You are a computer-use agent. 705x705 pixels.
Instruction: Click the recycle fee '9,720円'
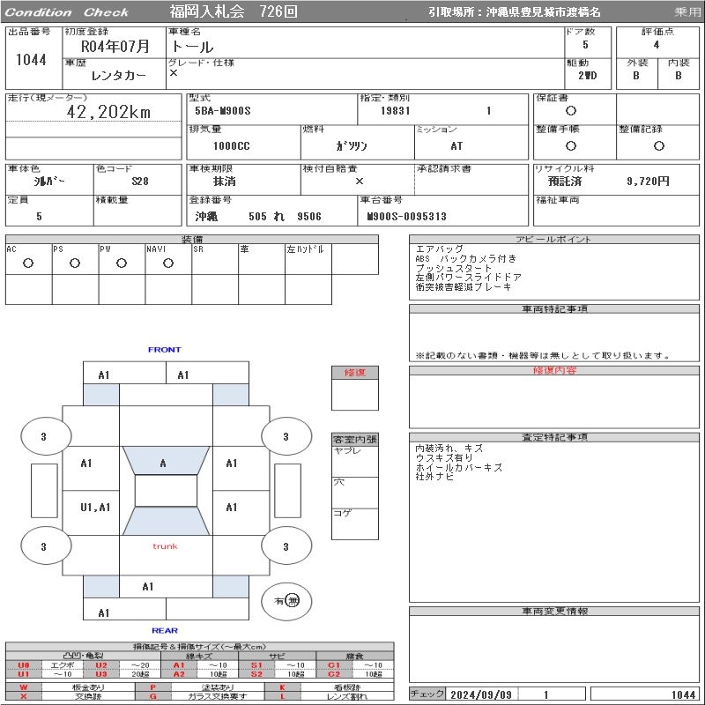648,182
